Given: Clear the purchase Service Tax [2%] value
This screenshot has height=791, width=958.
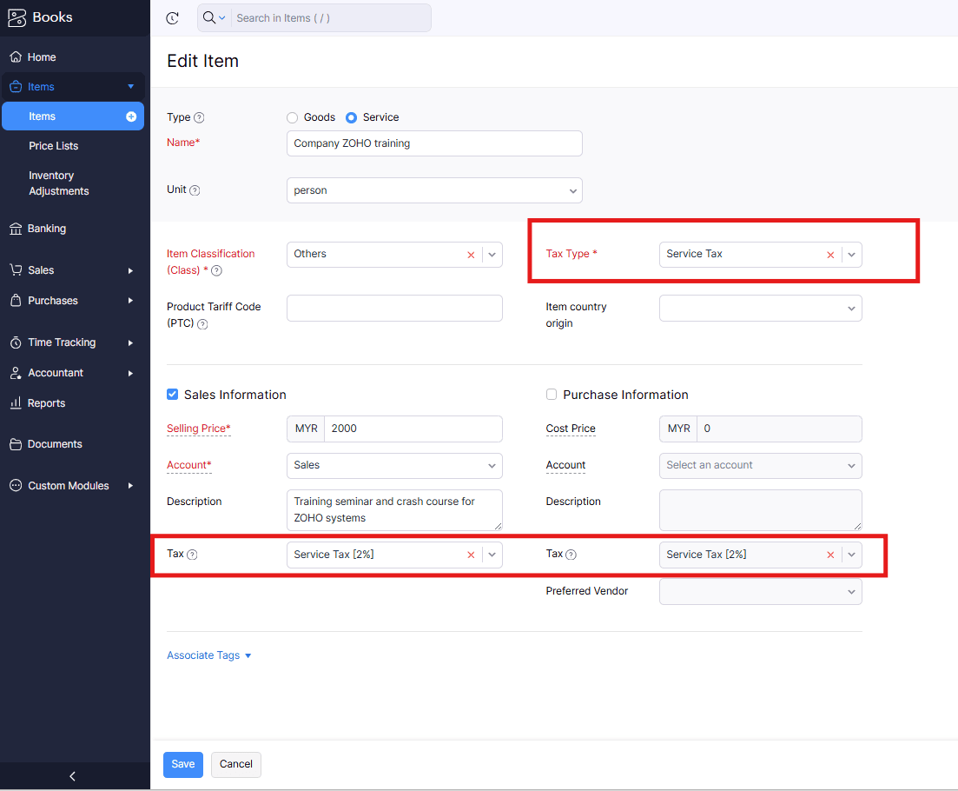Looking at the screenshot, I should (830, 555).
